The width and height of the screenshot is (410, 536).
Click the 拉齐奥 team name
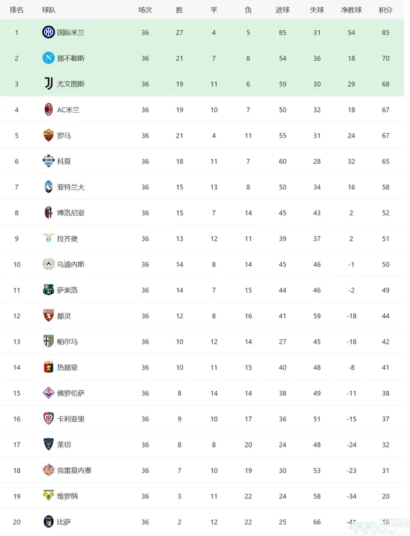67,239
